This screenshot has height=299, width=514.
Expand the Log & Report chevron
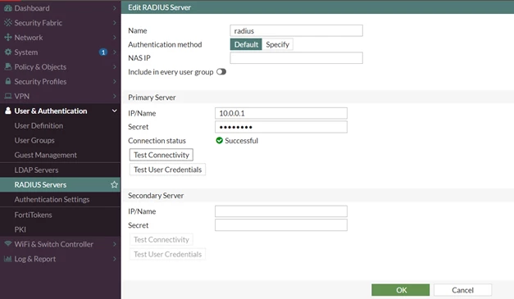115,259
